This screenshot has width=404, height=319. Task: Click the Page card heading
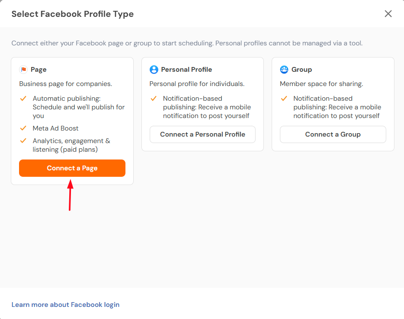point(38,70)
